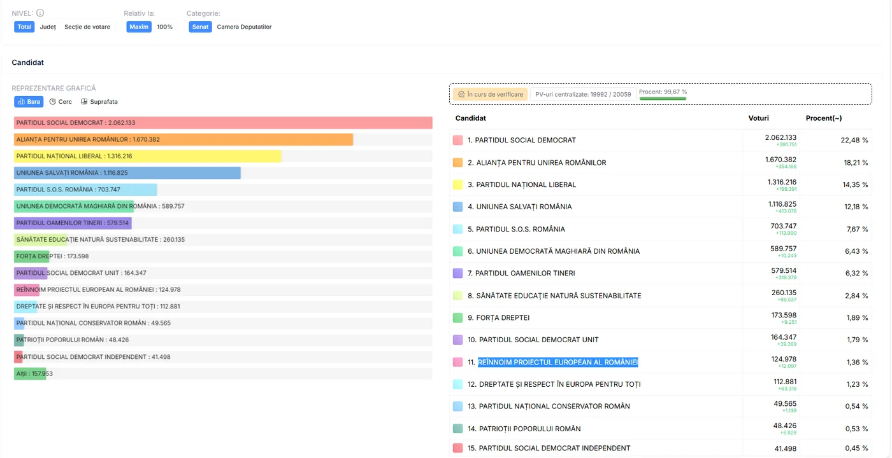The width and height of the screenshot is (892, 458).
Task: Select the Bara chart view
Action: [29, 102]
